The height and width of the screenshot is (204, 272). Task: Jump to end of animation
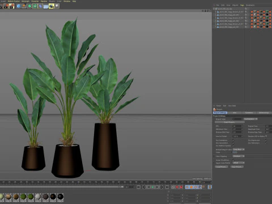tap(167, 187)
